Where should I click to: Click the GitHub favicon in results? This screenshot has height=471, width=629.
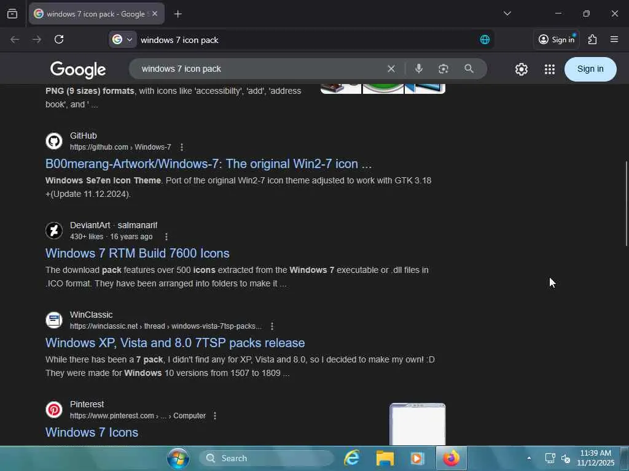click(x=54, y=141)
